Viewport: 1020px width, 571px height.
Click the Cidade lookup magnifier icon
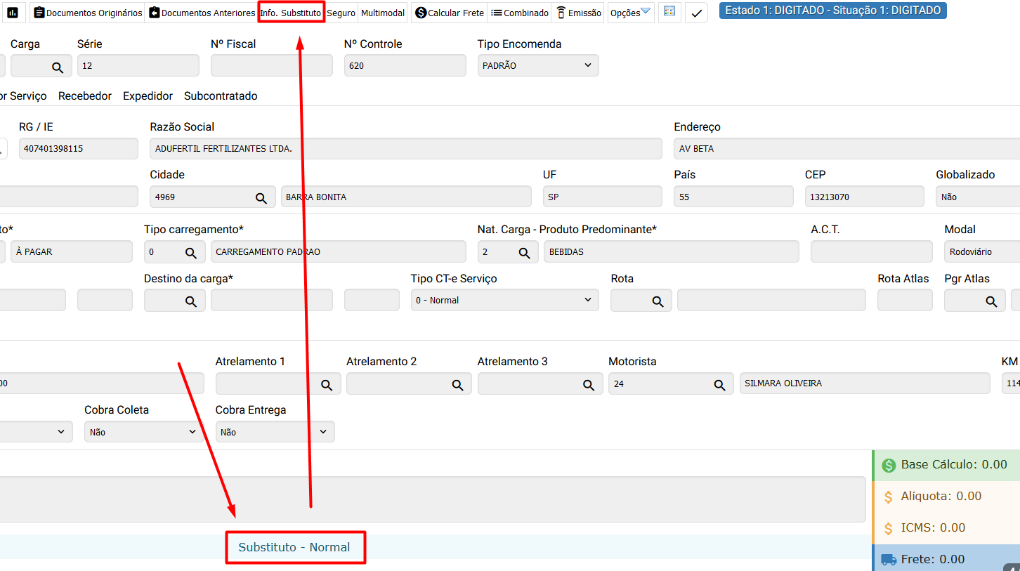coord(261,197)
